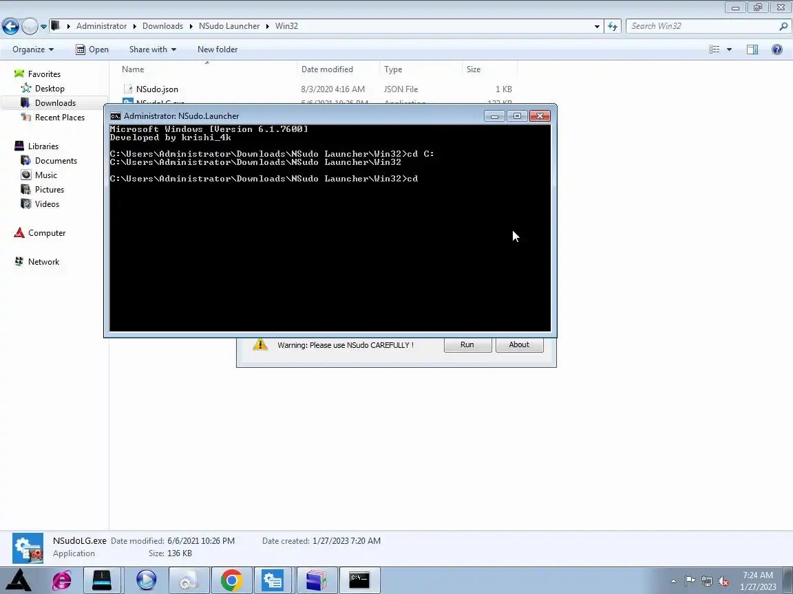The image size is (793, 594).
Task: Click the search magnifier icon
Action: pyautogui.click(x=783, y=26)
